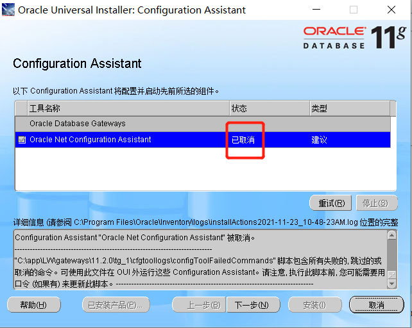This screenshot has height=328, width=412.
Task: Open help with the 帮助(H) button
Action: (x=34, y=305)
